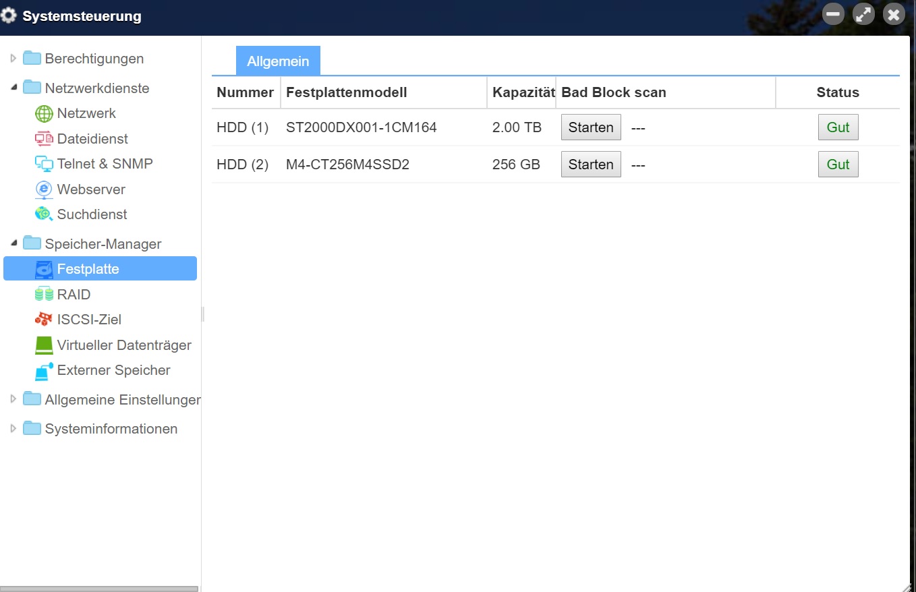The image size is (916, 592).
Task: Open the Netzwerk settings entry
Action: click(86, 113)
